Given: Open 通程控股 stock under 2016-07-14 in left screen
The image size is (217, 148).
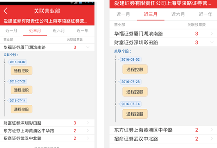Looking at the screenshot, I should 22,109.
